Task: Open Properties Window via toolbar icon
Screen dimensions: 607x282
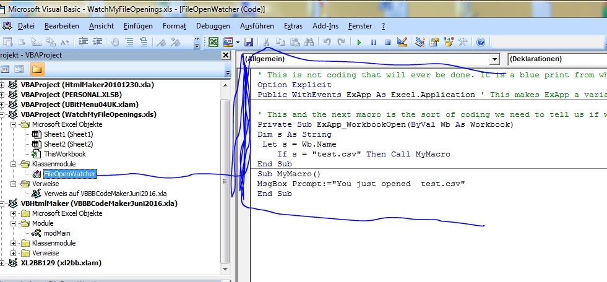Action: pyautogui.click(x=434, y=42)
